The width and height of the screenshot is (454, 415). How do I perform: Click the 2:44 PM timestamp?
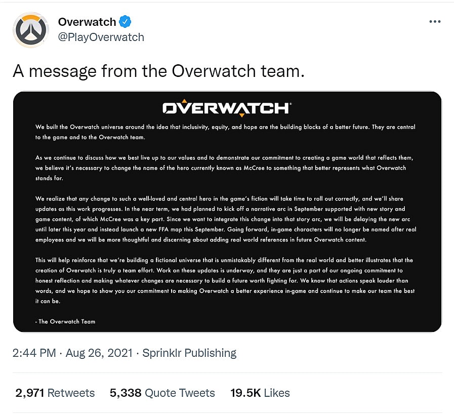[34, 353]
